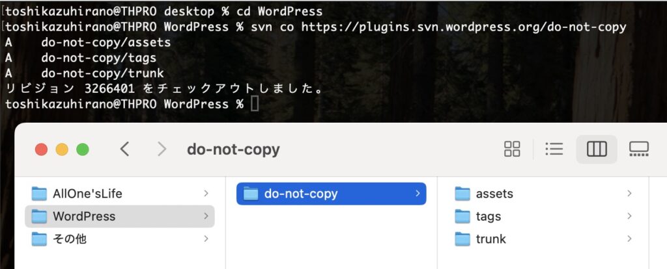
Task: Click the Terminal prompt cursor
Action: tap(255, 104)
